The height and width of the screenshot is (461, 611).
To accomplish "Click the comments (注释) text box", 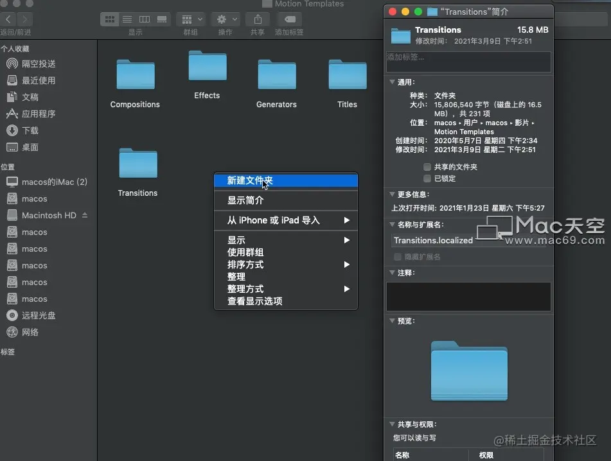I will pos(468,297).
